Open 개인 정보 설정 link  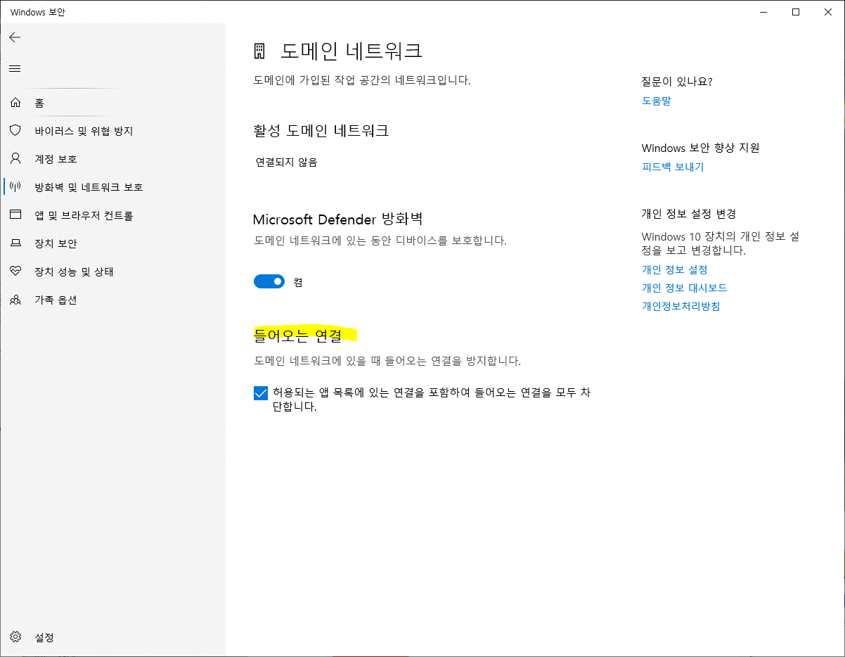pyautogui.click(x=674, y=269)
